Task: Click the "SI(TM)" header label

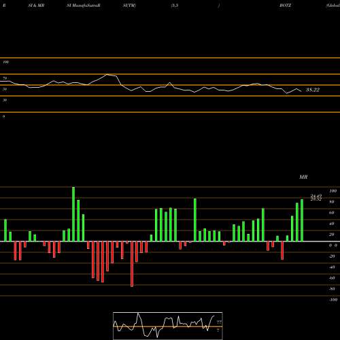Action: click(x=129, y=5)
